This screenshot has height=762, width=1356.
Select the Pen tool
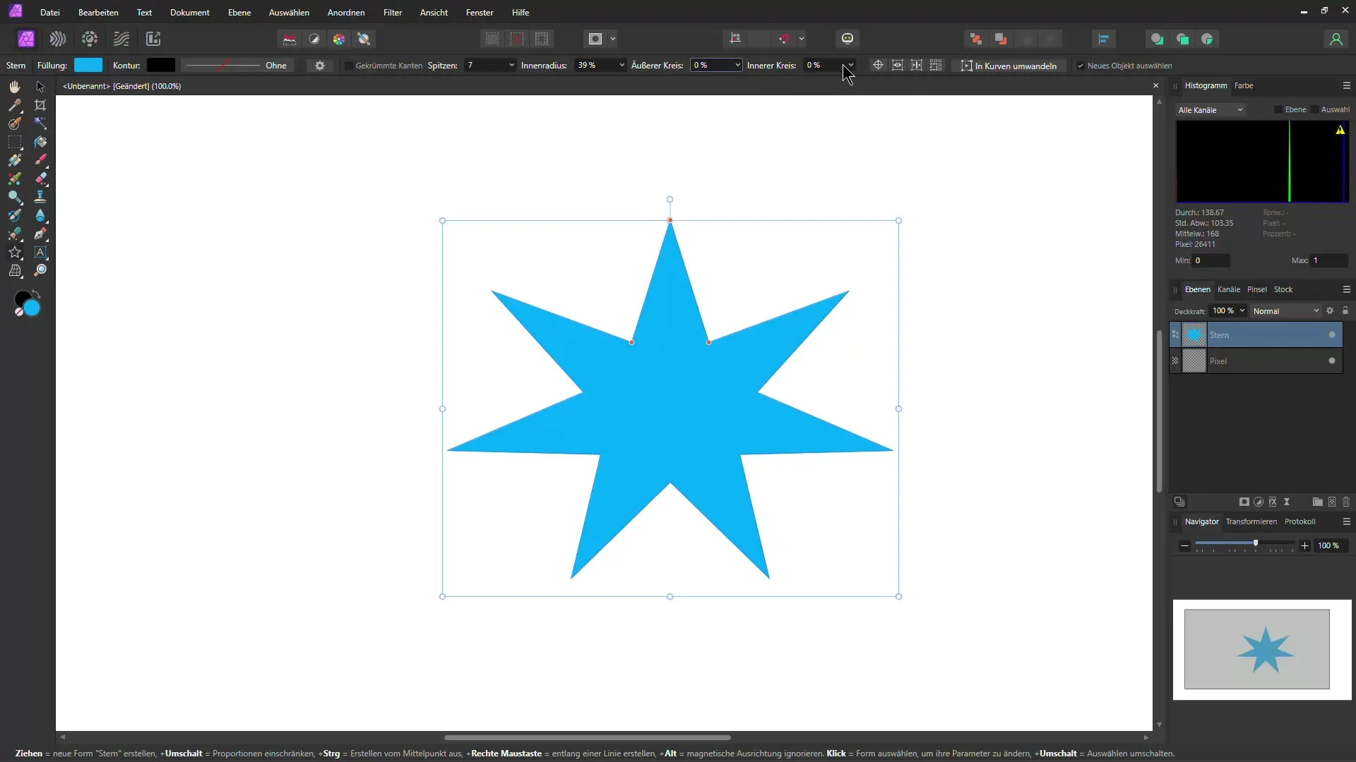[40, 234]
